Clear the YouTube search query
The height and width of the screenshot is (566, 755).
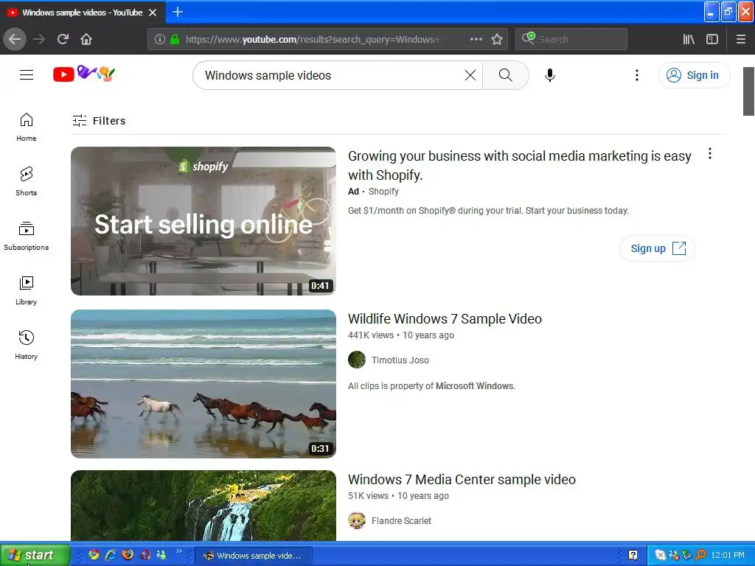coord(470,75)
